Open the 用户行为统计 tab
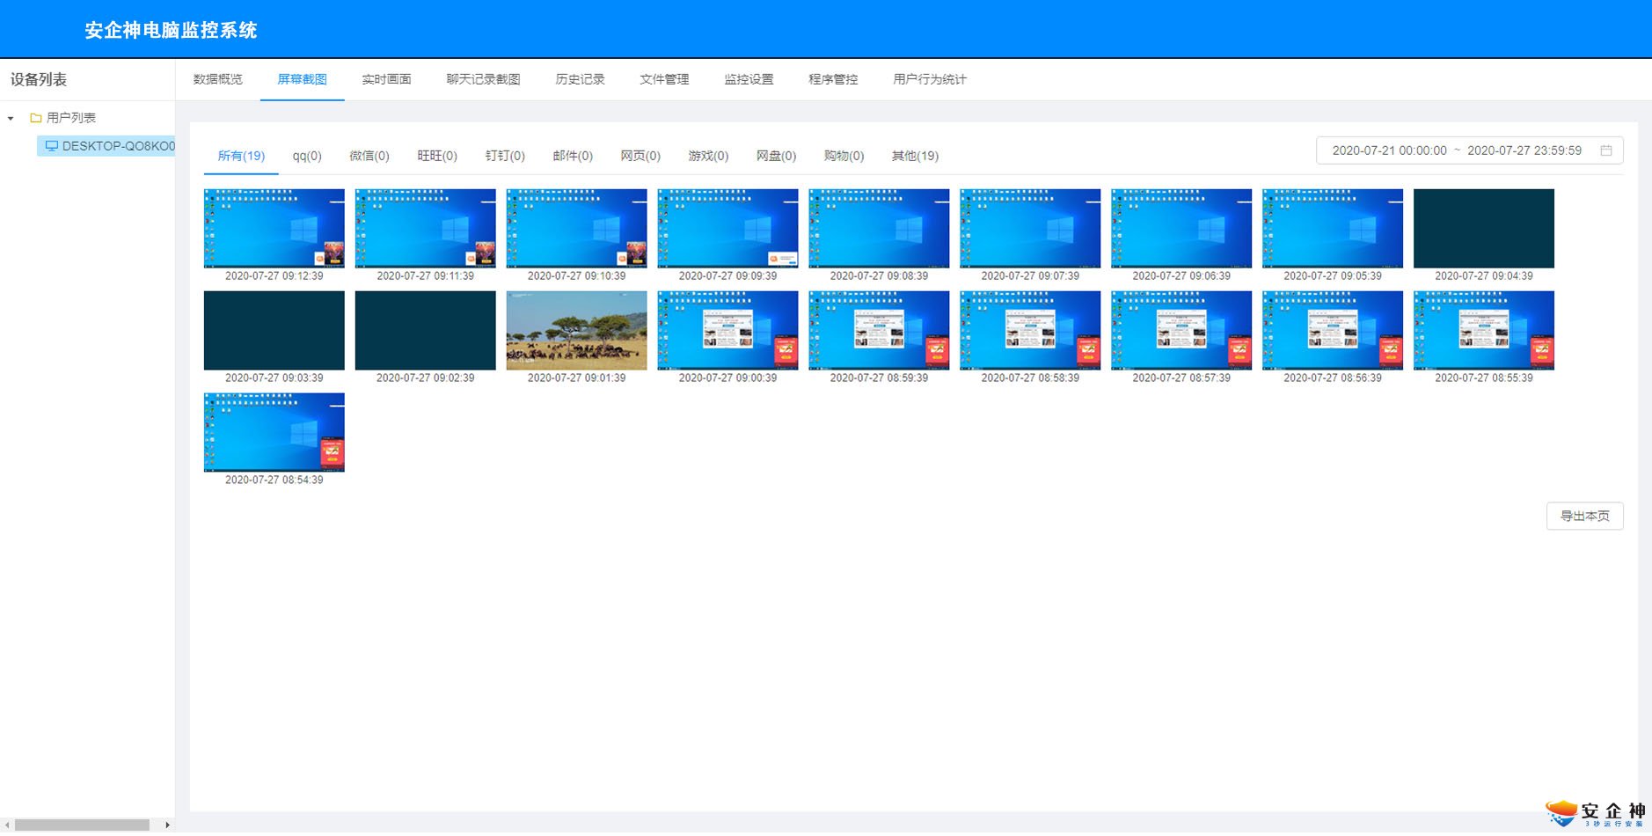Image resolution: width=1652 pixels, height=836 pixels. click(930, 79)
